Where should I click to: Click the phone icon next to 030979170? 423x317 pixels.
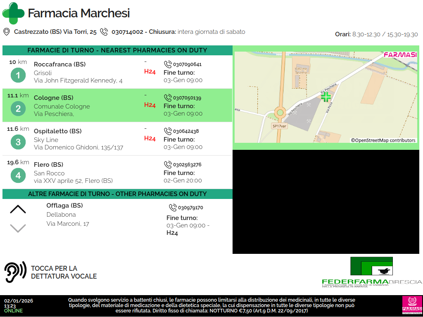point(173,208)
